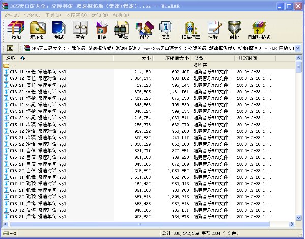The height and width of the screenshot is (239, 305).
Task: Click the drive icon in the status bar
Action: click(x=6, y=233)
